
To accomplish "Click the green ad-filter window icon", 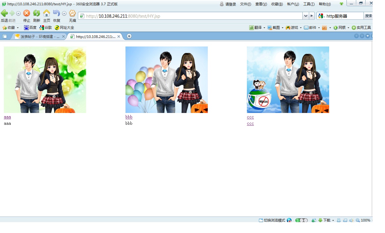I will tap(314, 220).
